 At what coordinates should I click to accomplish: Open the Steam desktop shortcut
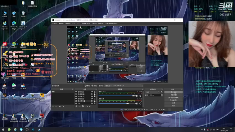(14, 97)
